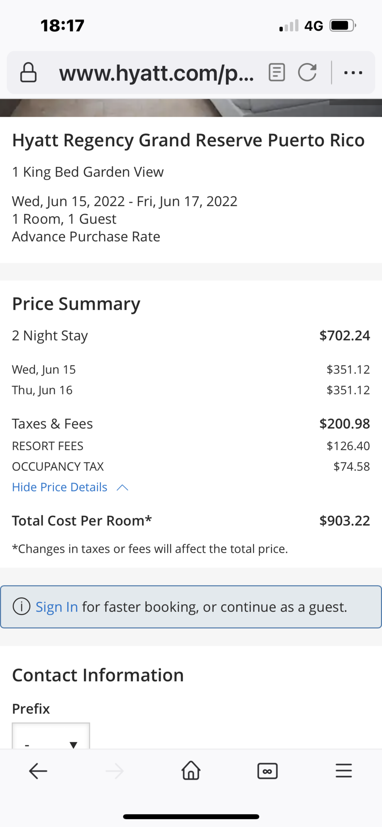Reload the Hyatt page
382x827 pixels.
(307, 73)
